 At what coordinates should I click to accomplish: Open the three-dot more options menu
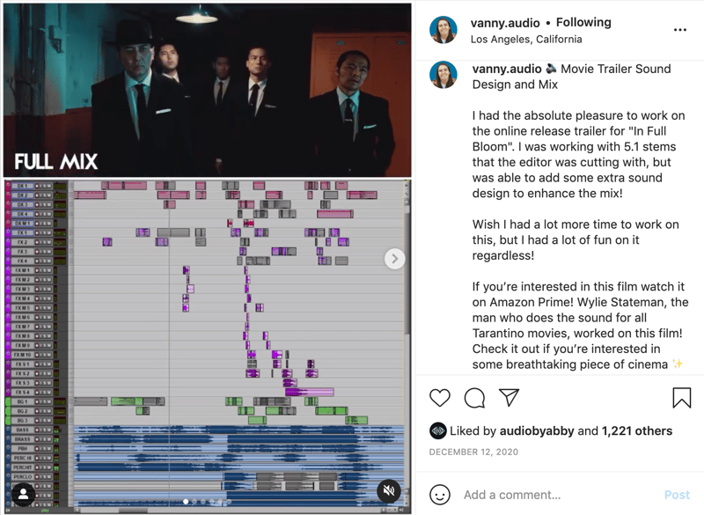click(x=680, y=30)
